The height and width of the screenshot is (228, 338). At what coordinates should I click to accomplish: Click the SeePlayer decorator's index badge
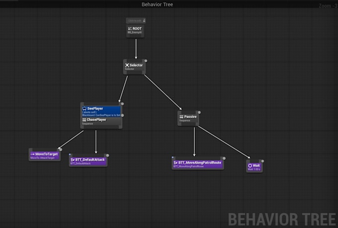pyautogui.click(x=122, y=115)
